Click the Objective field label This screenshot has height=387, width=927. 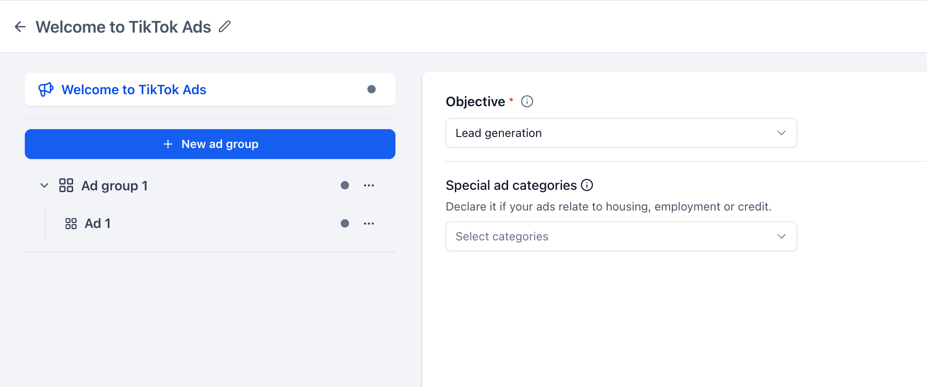475,102
